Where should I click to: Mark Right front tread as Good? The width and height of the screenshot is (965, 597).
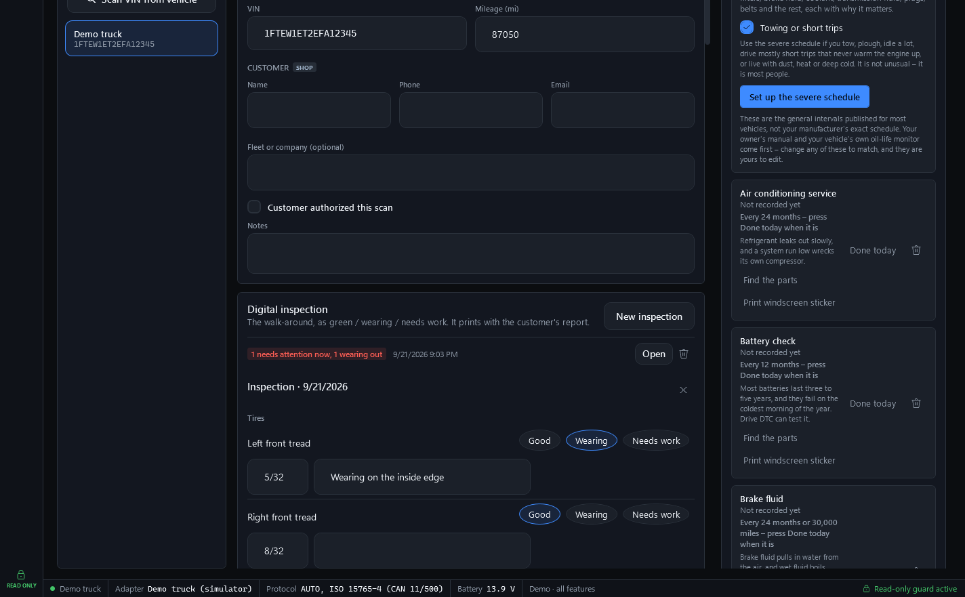pyautogui.click(x=539, y=514)
